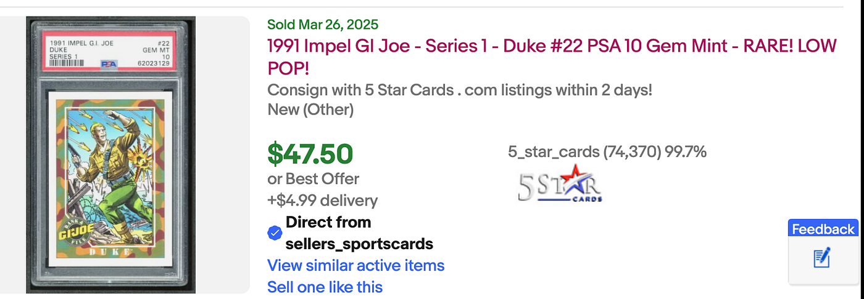The image size is (864, 299).
Task: Click the $47.50 sold price
Action: click(x=310, y=154)
